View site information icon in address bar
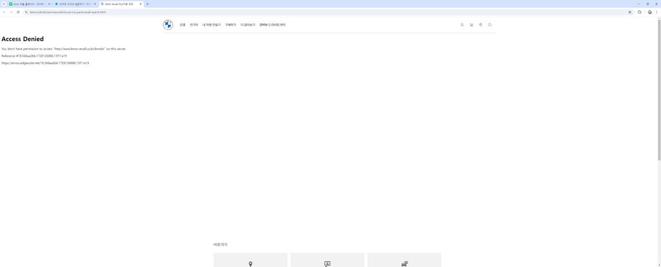 pyautogui.click(x=26, y=12)
